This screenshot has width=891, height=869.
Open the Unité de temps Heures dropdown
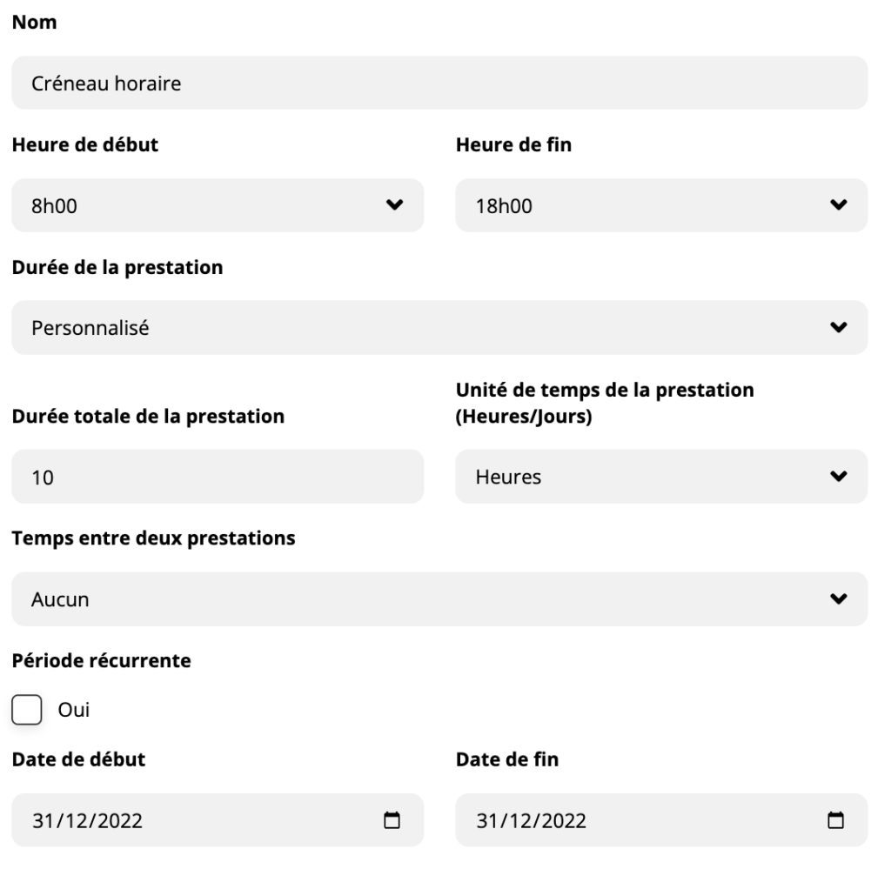[x=644, y=477]
